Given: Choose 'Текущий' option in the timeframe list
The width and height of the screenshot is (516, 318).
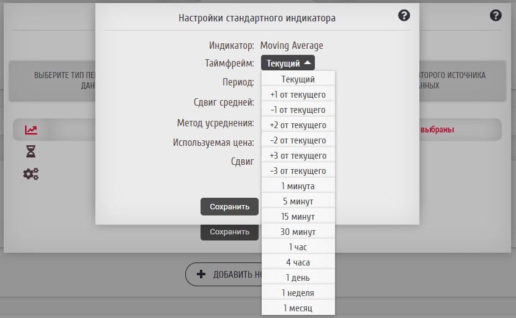Looking at the screenshot, I should pyautogui.click(x=298, y=79).
